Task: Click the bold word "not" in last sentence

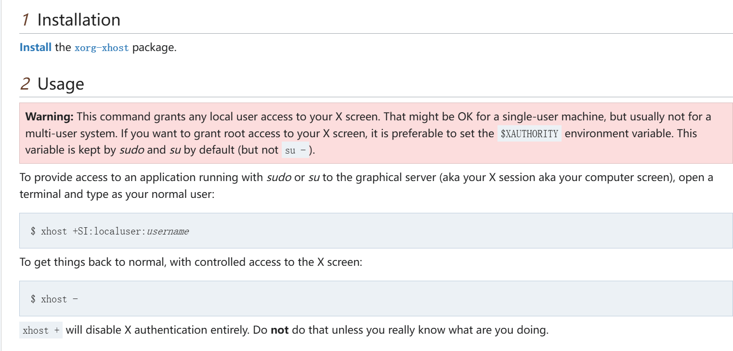Action: point(279,330)
